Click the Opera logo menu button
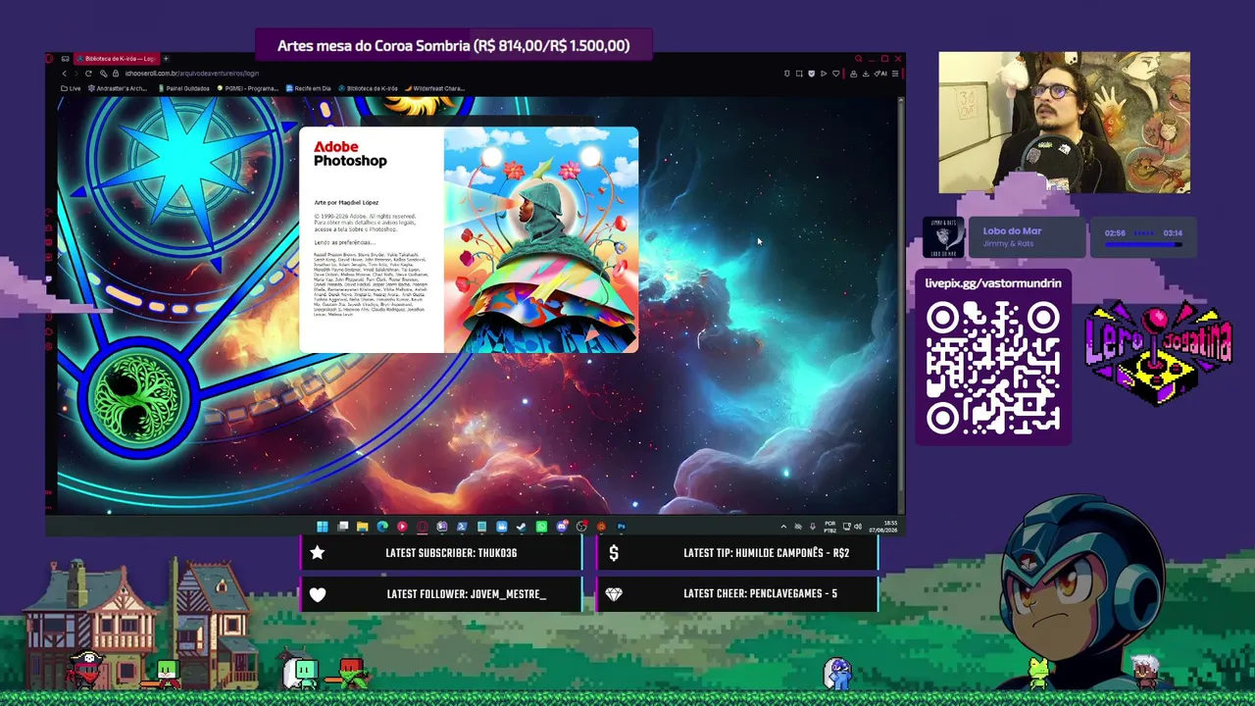The image size is (1255, 706). (x=50, y=59)
